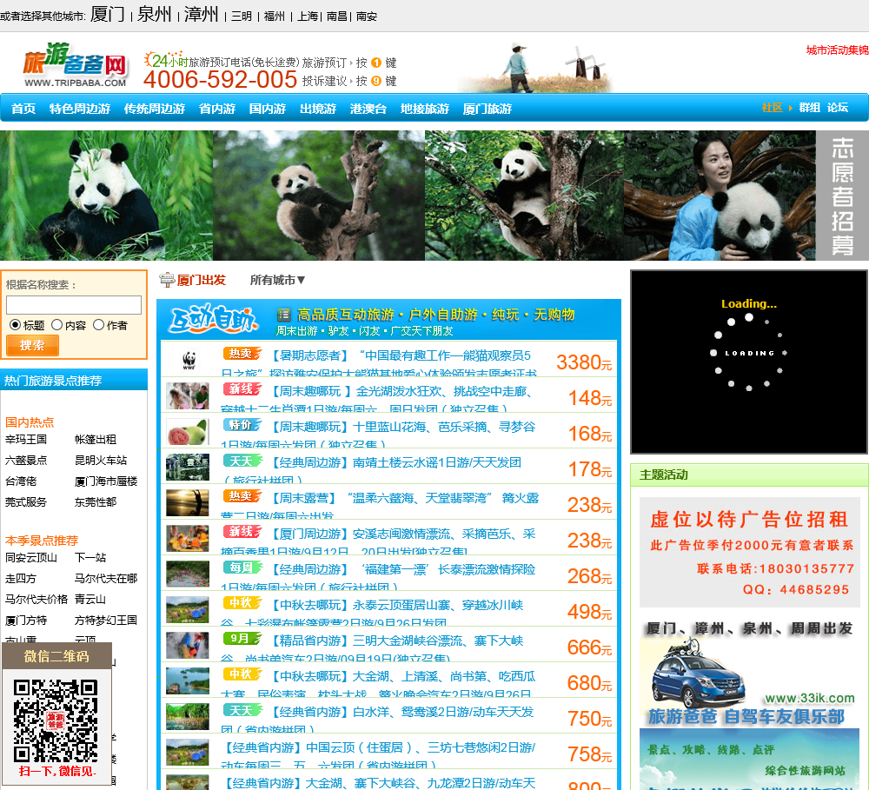Open the 南靖土楼云水谣 listing thumbnail
This screenshot has width=869, height=790.
(x=188, y=467)
